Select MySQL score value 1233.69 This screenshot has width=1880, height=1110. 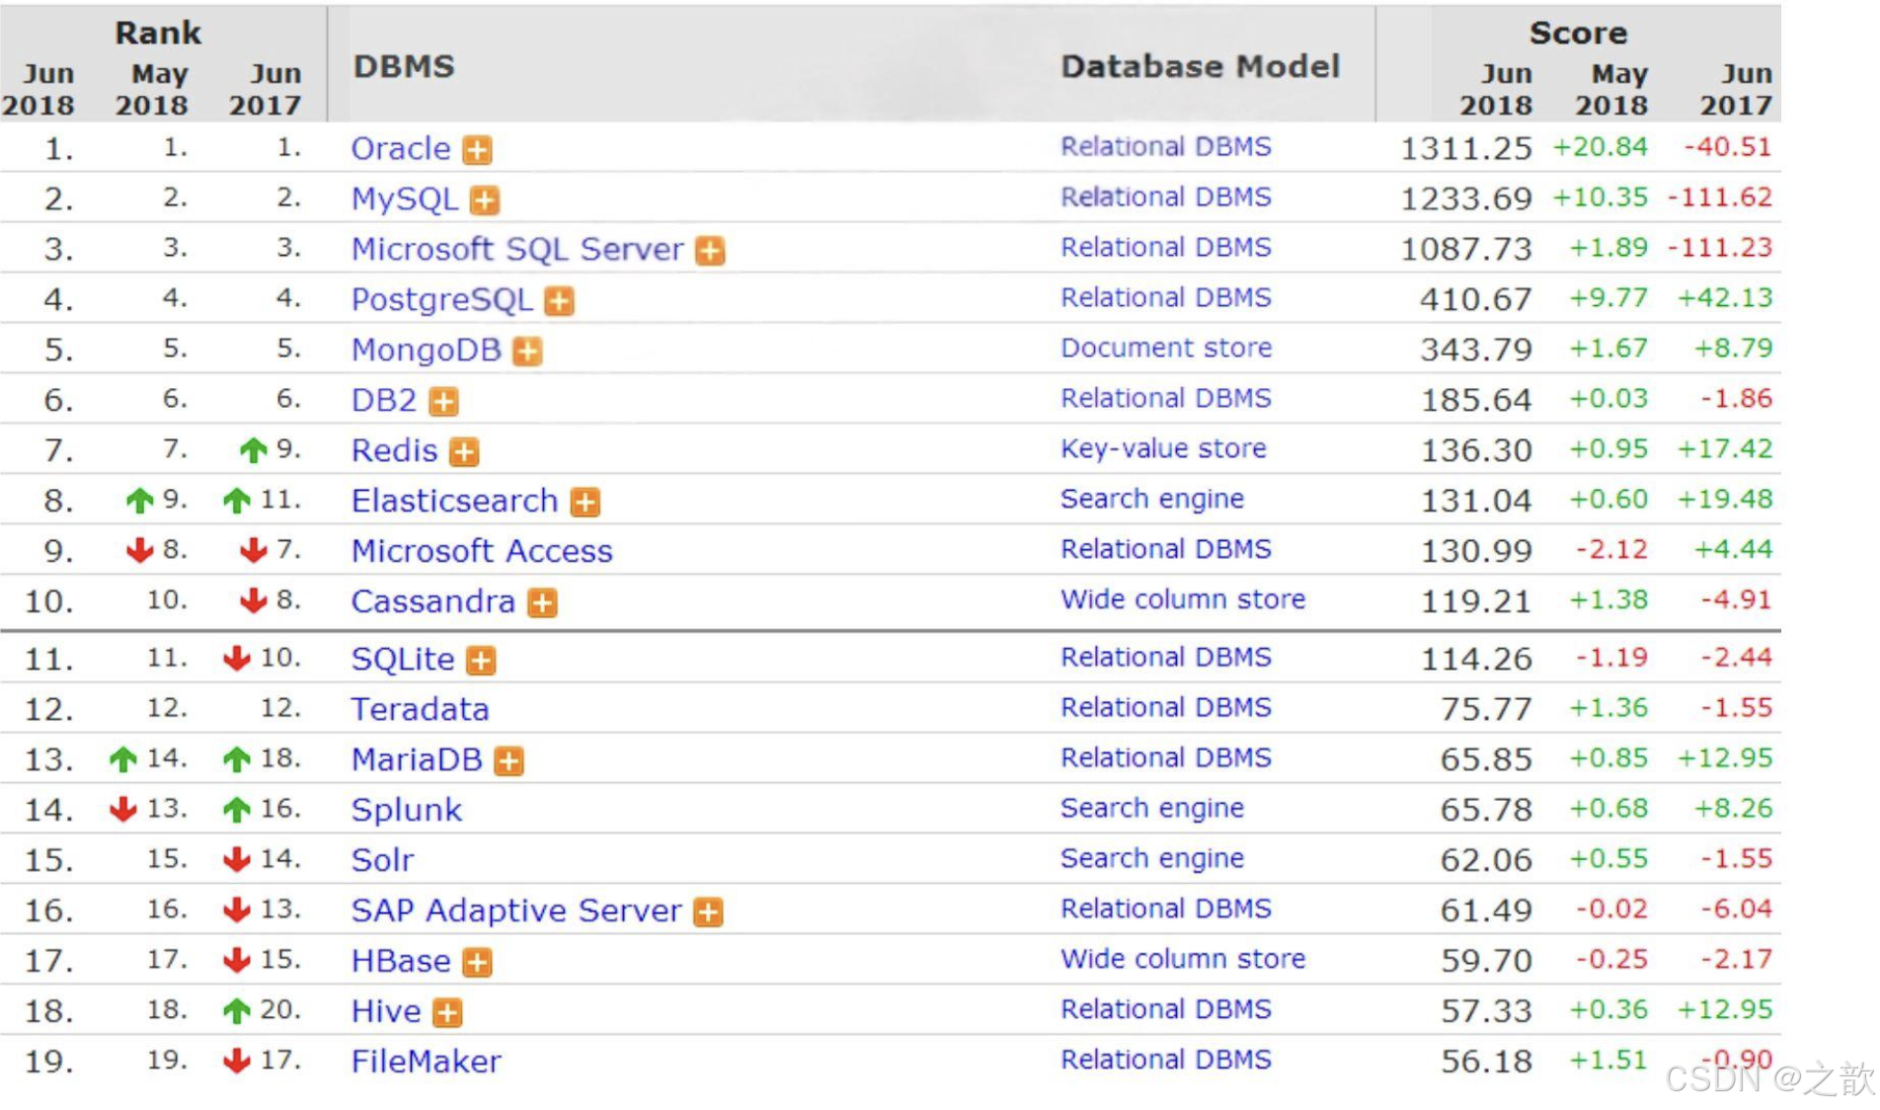point(1466,199)
